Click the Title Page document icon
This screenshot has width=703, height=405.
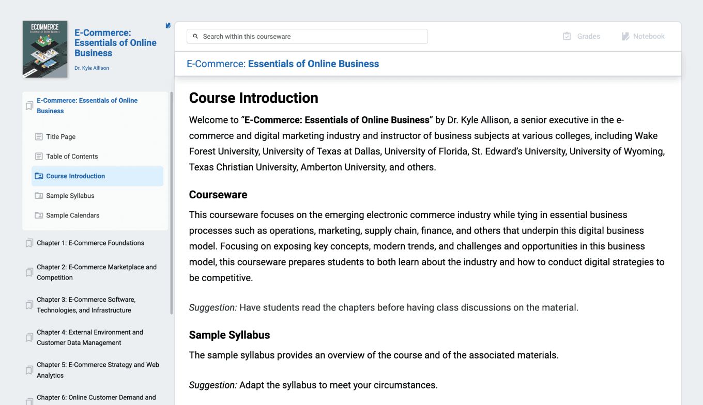coord(39,137)
